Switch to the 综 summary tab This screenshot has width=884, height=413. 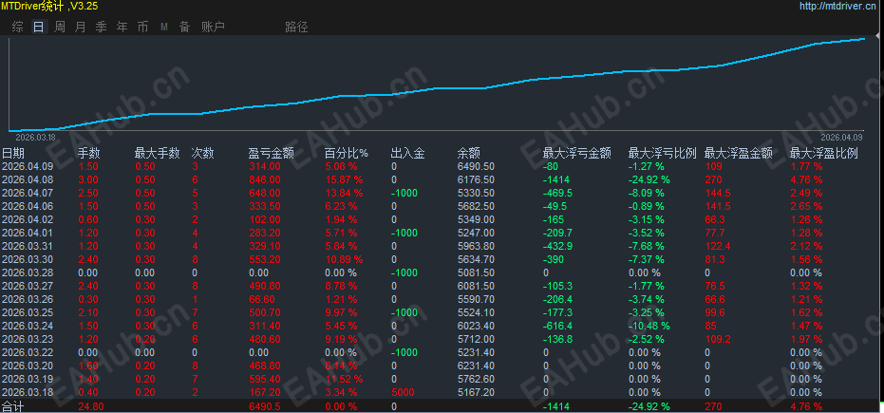17,27
